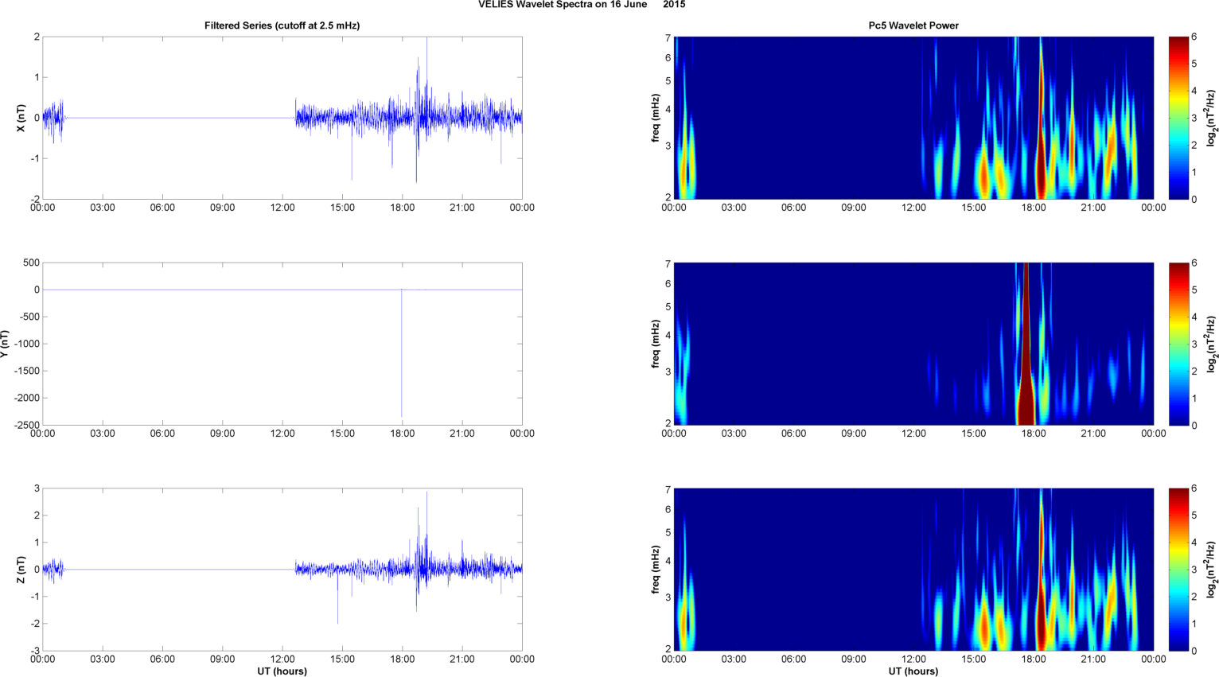Click the large negative spike in the Y series
This screenshot has width=1219, height=677.
click(402, 354)
